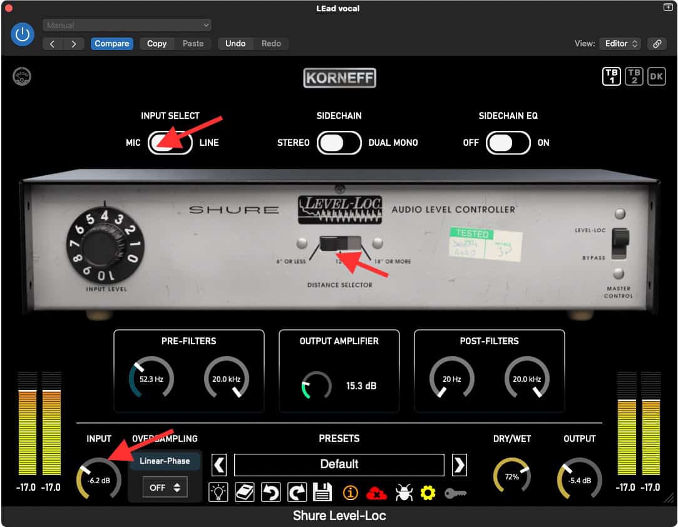678x527 pixels.
Task: Toggle the plugin power bypass button
Action: [22, 34]
